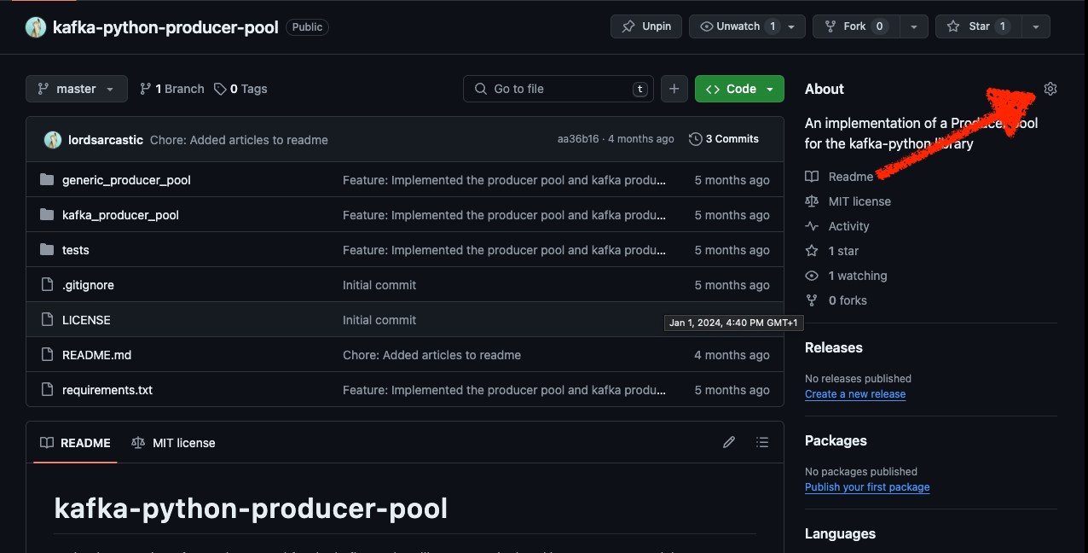Click the kafka-python-producer-pool repository title
Image resolution: width=1088 pixels, height=553 pixels.
(165, 27)
